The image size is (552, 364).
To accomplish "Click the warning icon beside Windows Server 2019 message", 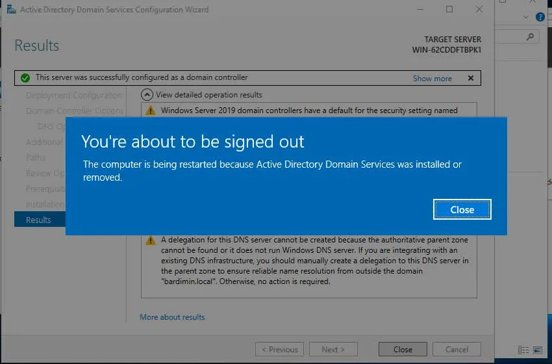I will coord(151,110).
